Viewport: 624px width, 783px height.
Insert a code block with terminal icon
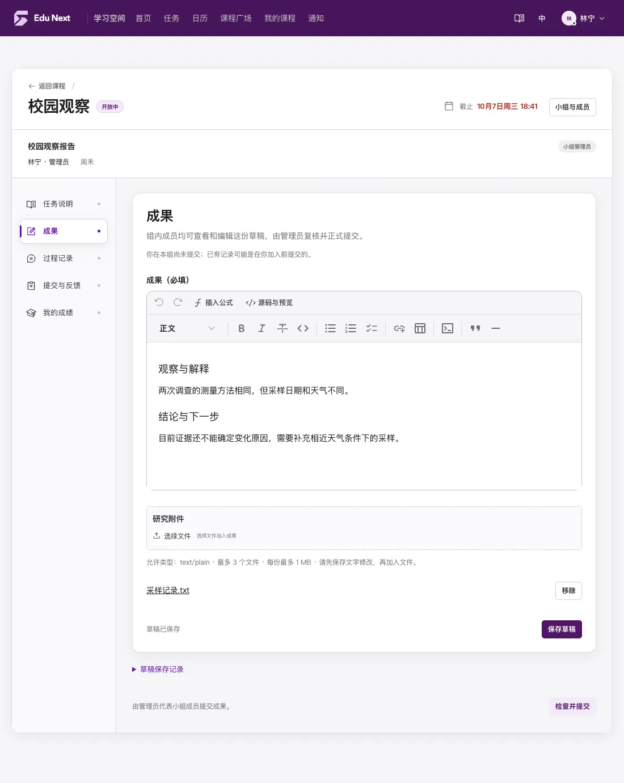point(448,328)
